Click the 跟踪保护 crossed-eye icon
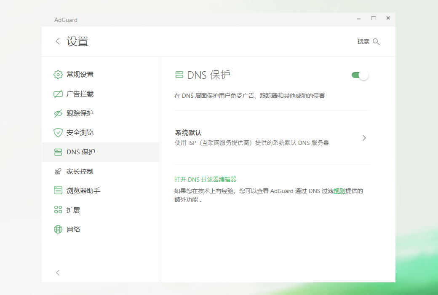 coord(58,113)
